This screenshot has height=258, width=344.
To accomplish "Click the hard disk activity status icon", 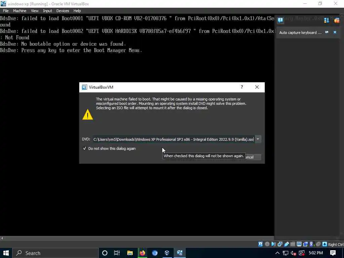I will coord(261,244).
